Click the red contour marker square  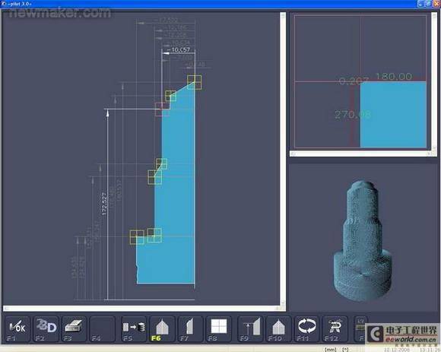[162, 109]
